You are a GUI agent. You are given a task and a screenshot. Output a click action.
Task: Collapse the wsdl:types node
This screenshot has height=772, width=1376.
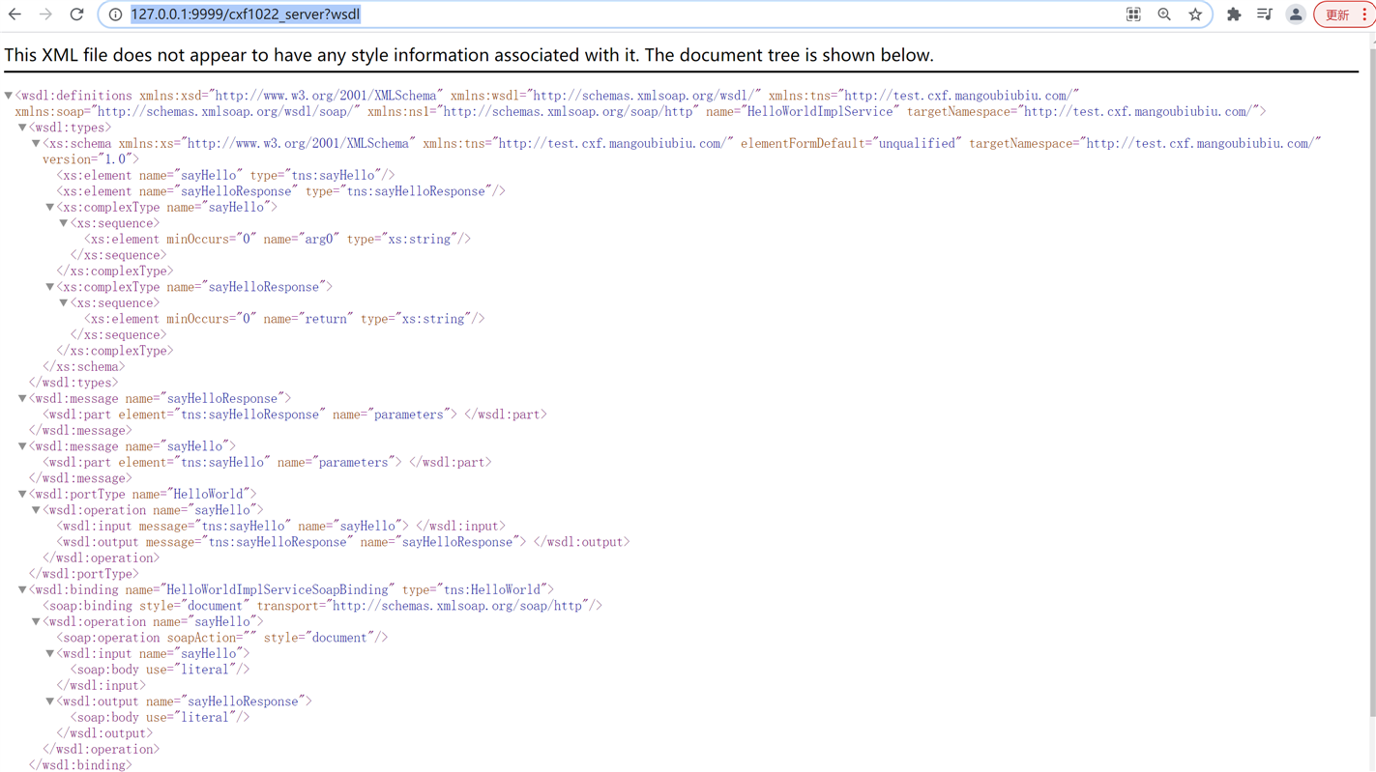22,128
